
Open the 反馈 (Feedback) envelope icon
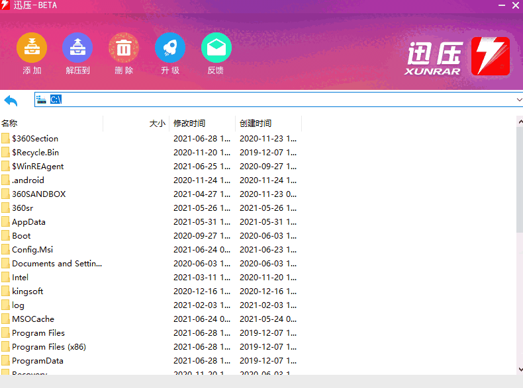[x=216, y=48]
